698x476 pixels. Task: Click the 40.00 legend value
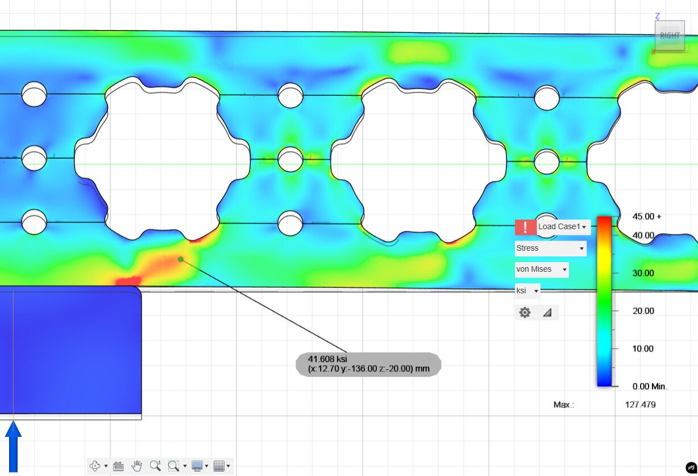point(643,235)
